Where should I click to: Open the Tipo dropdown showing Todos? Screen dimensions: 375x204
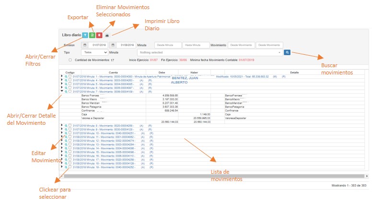[94, 52]
